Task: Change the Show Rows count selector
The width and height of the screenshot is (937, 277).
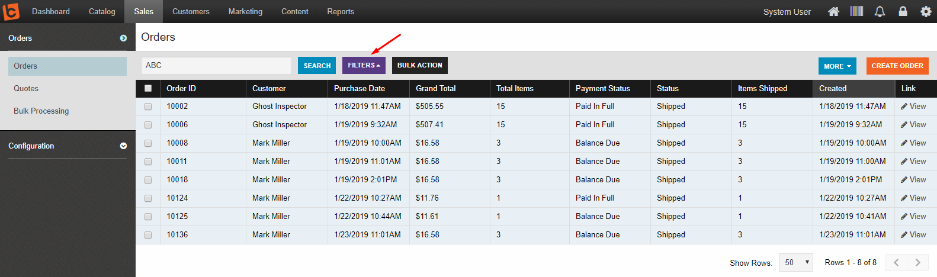Action: pyautogui.click(x=796, y=262)
